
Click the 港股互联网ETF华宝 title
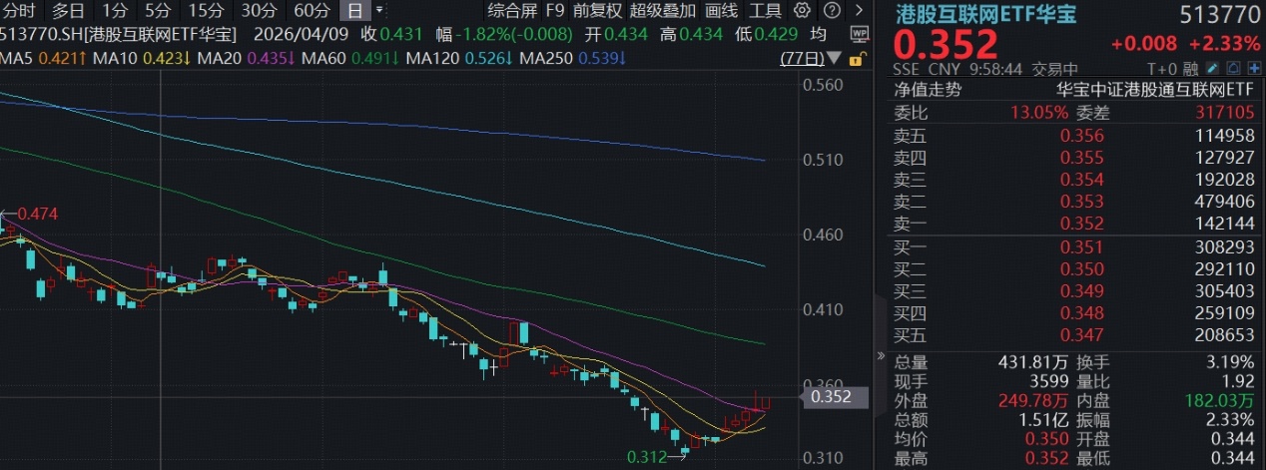tap(985, 16)
